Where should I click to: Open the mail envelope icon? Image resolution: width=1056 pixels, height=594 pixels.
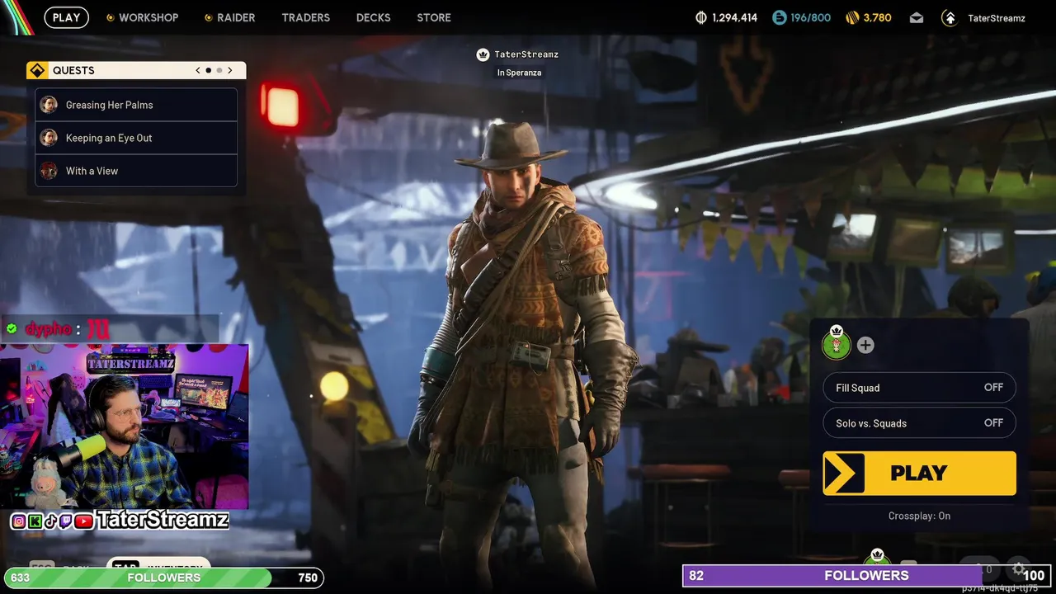coord(917,17)
